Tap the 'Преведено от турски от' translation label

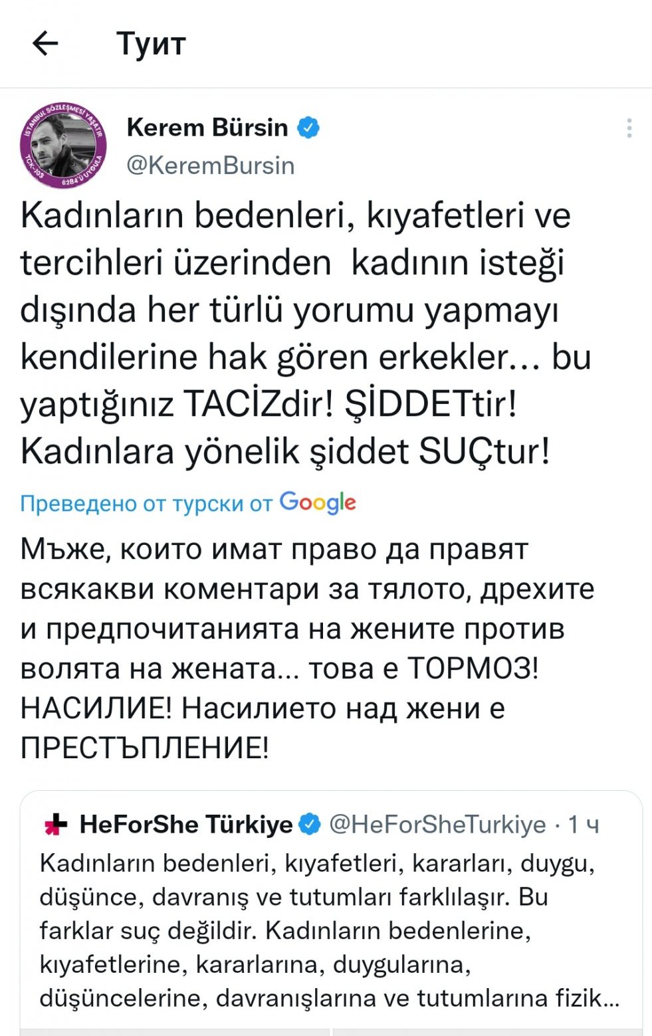coord(146,504)
